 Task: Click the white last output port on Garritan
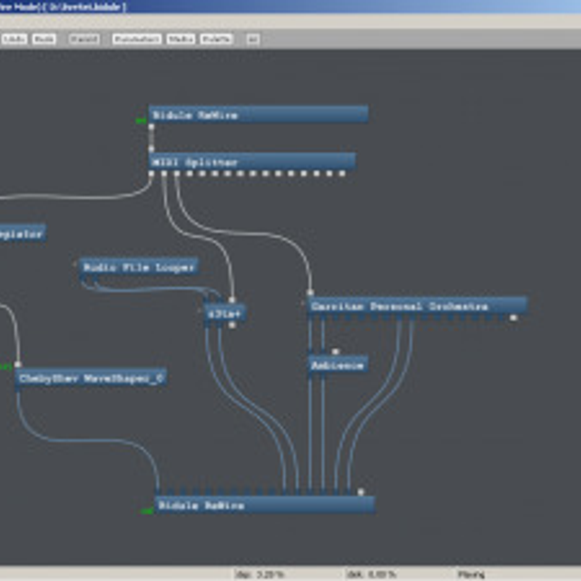[x=514, y=318]
